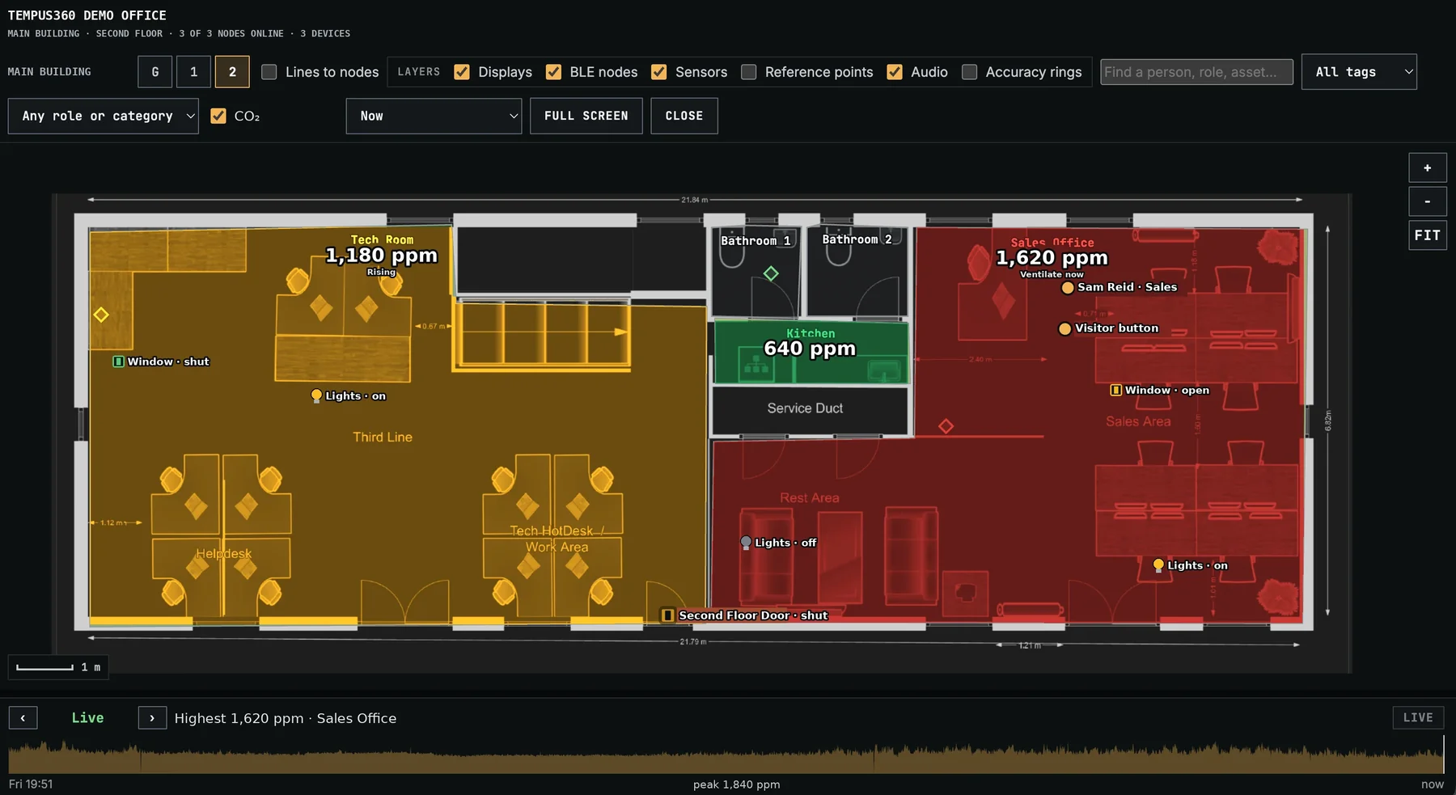
Task: Click the CLOSE button
Action: [684, 116]
